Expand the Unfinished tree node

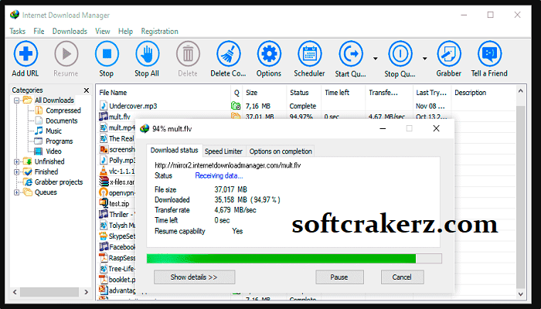(x=16, y=161)
